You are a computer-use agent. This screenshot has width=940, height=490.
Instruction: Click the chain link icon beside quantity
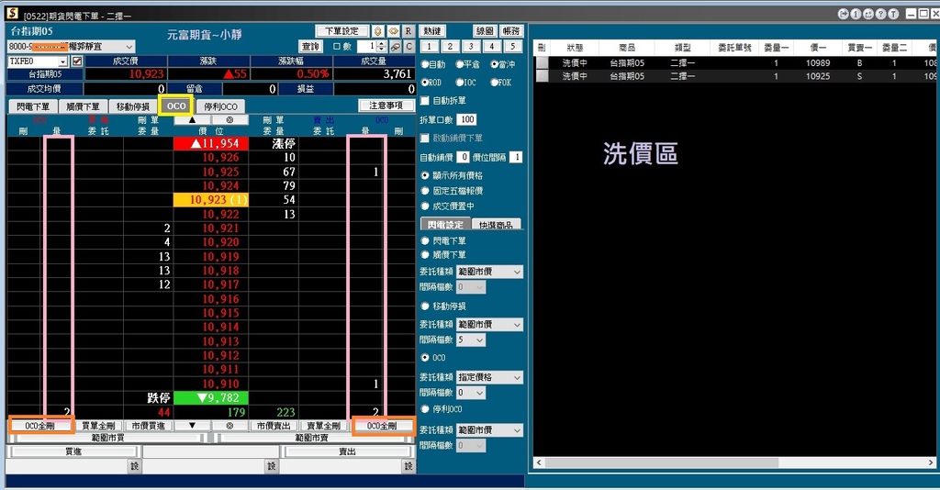tap(396, 47)
